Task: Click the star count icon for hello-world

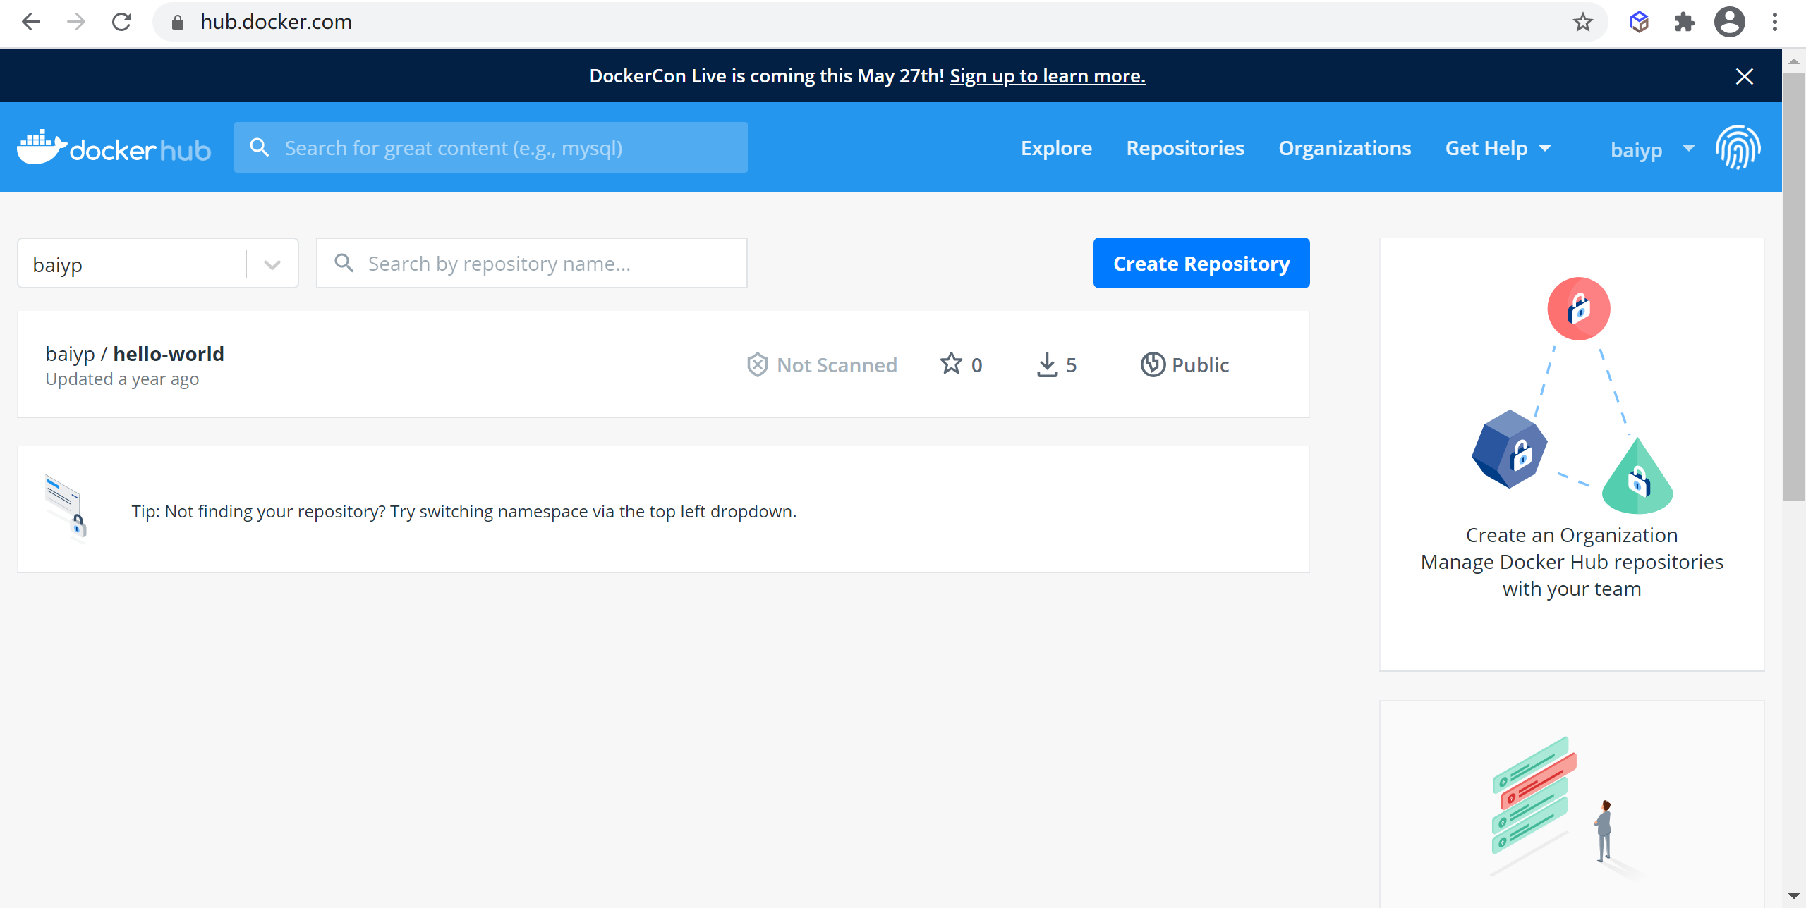Action: 951,364
